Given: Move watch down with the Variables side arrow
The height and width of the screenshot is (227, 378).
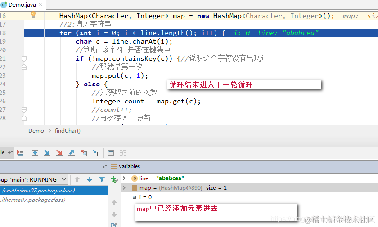Looking at the screenshot, I should click(x=114, y=214).
